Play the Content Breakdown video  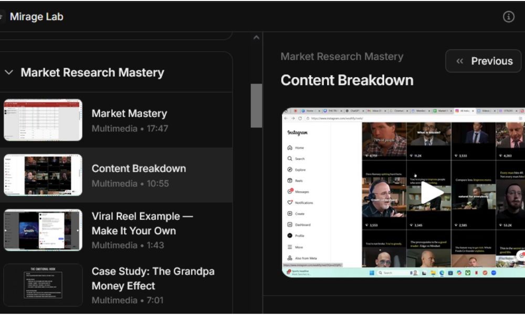point(432,193)
